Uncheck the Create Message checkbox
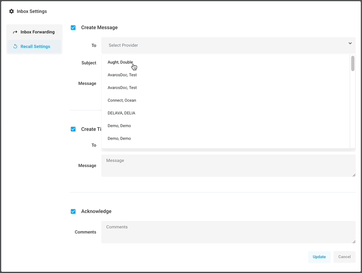Screen dimensions: 362x273 tap(73, 27)
